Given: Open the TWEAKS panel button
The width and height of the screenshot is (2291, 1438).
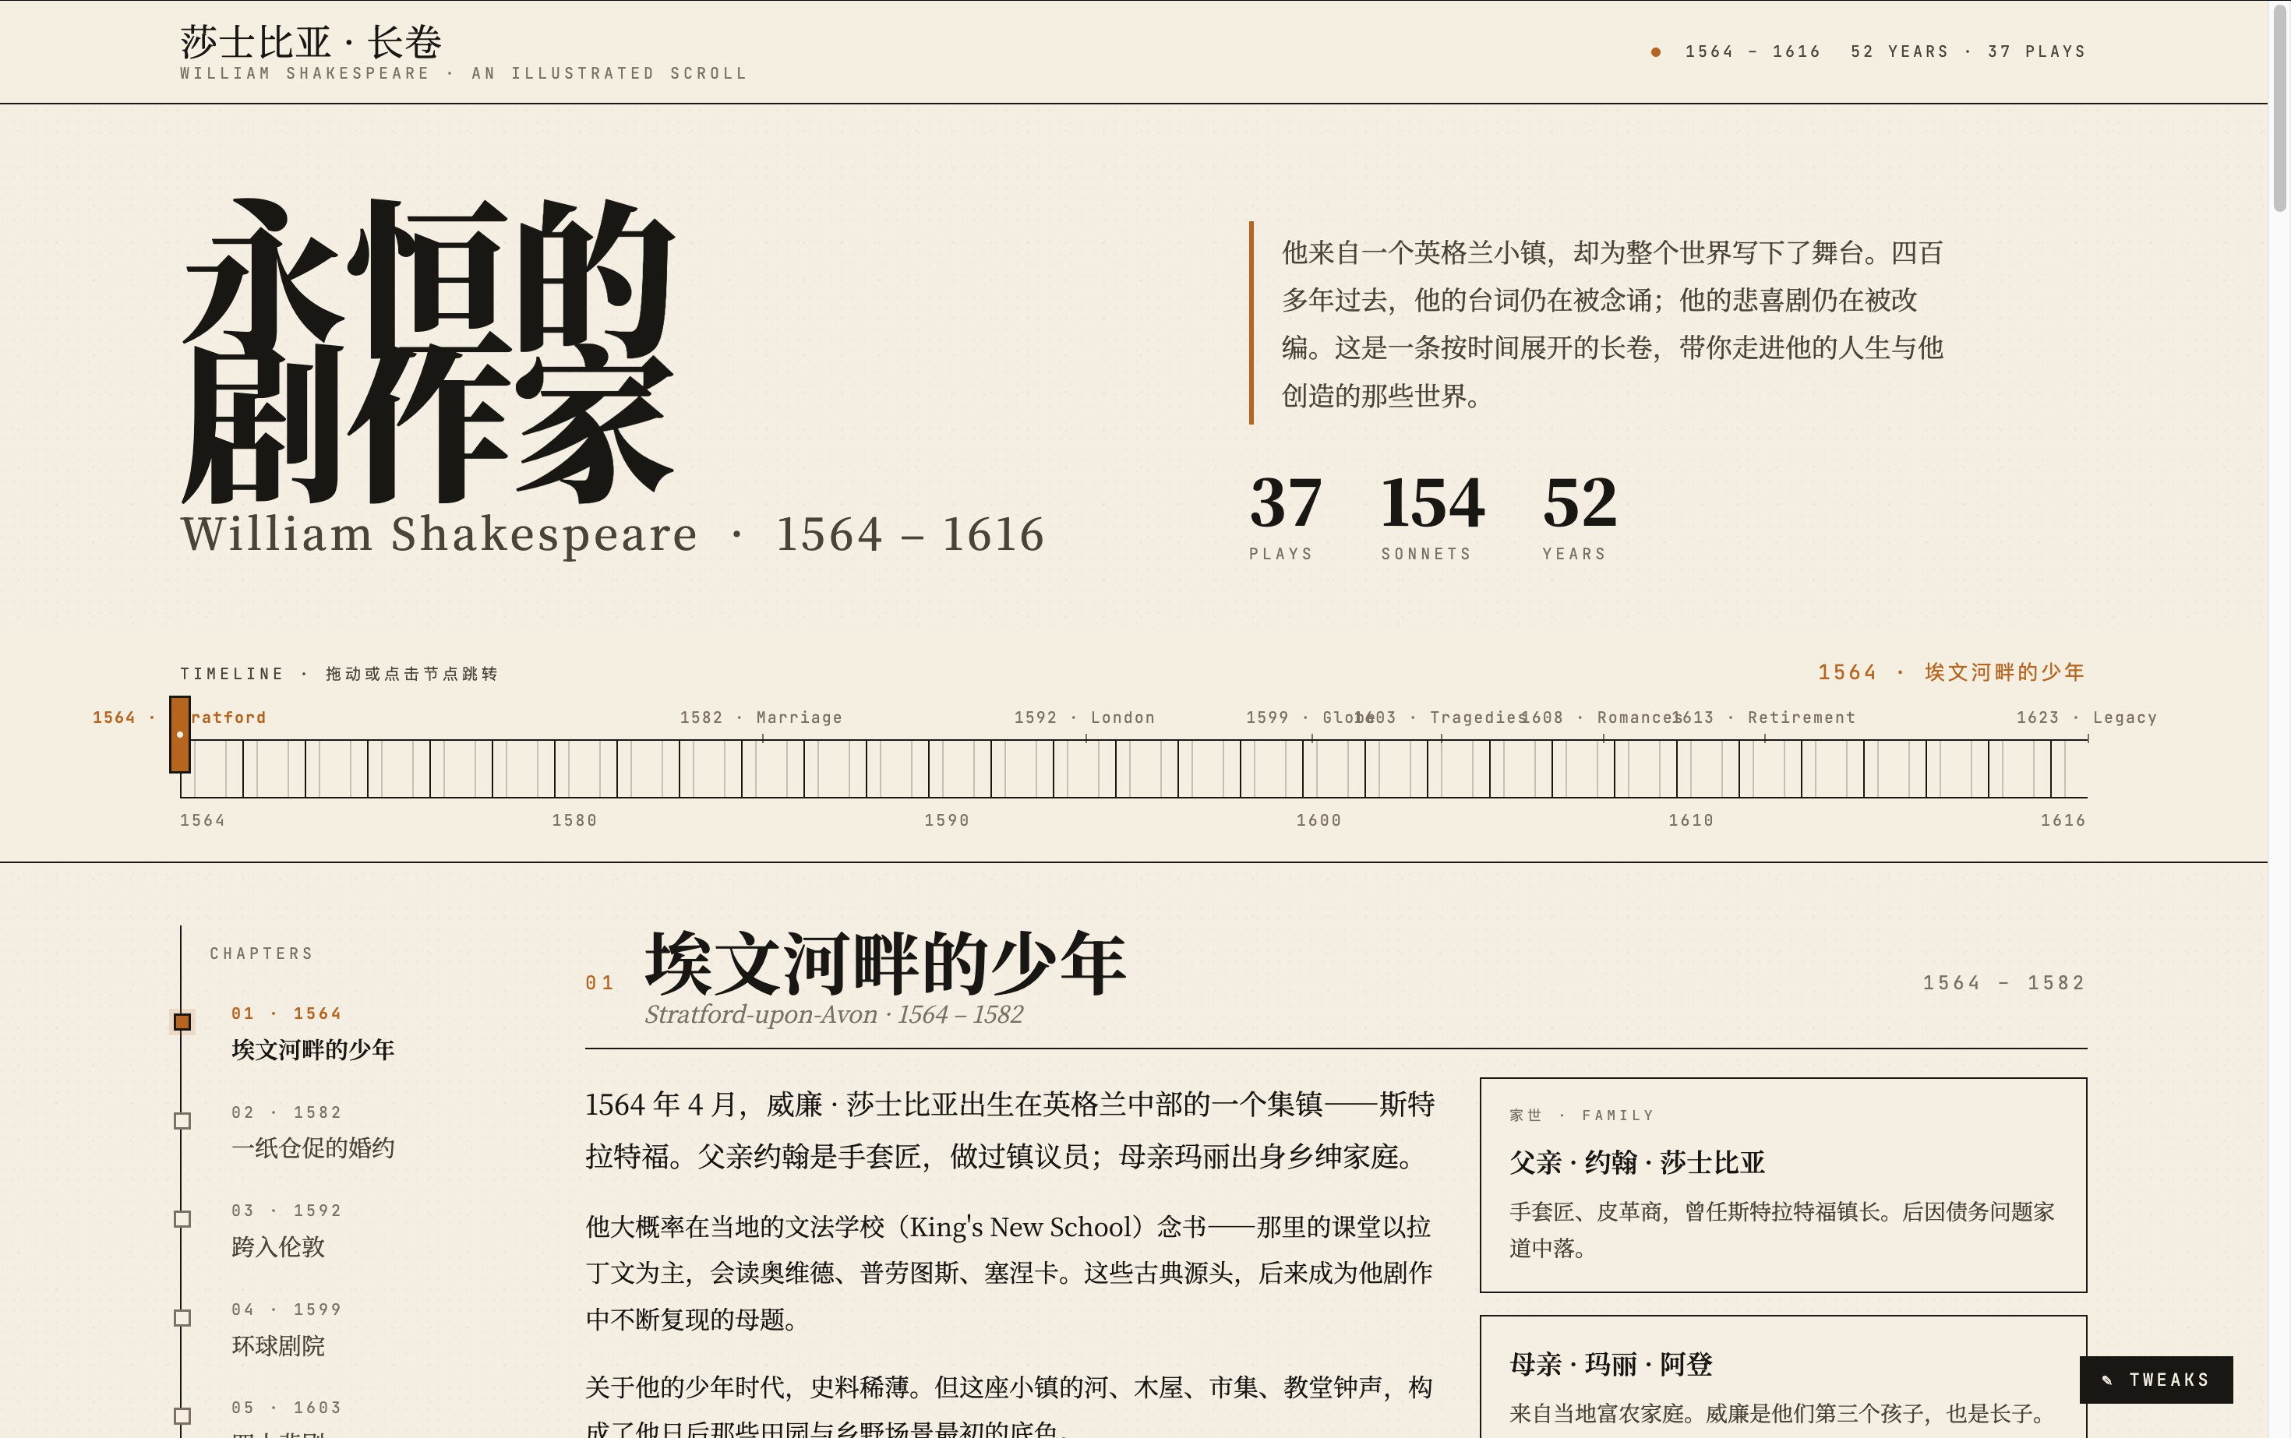Looking at the screenshot, I should [x=2155, y=1379].
